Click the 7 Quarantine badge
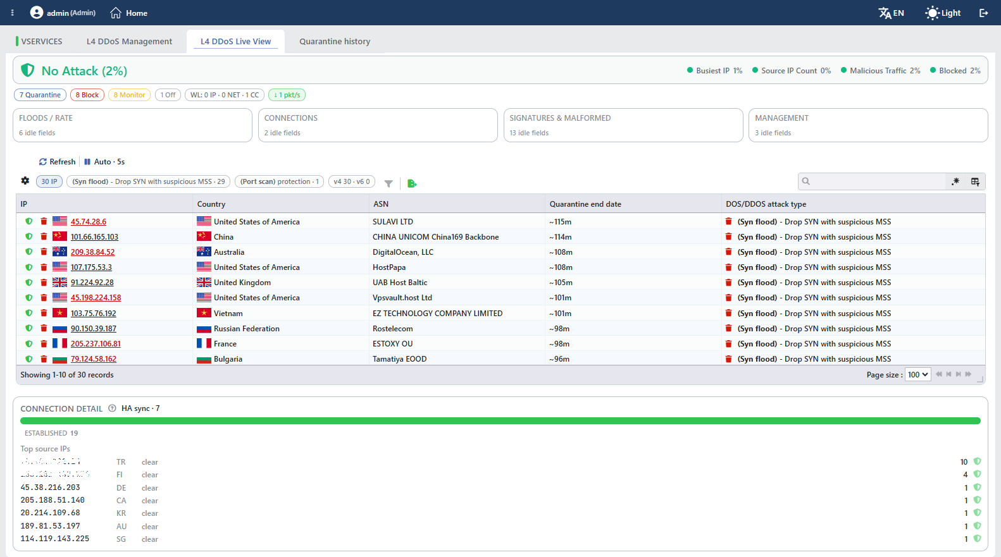 point(40,95)
